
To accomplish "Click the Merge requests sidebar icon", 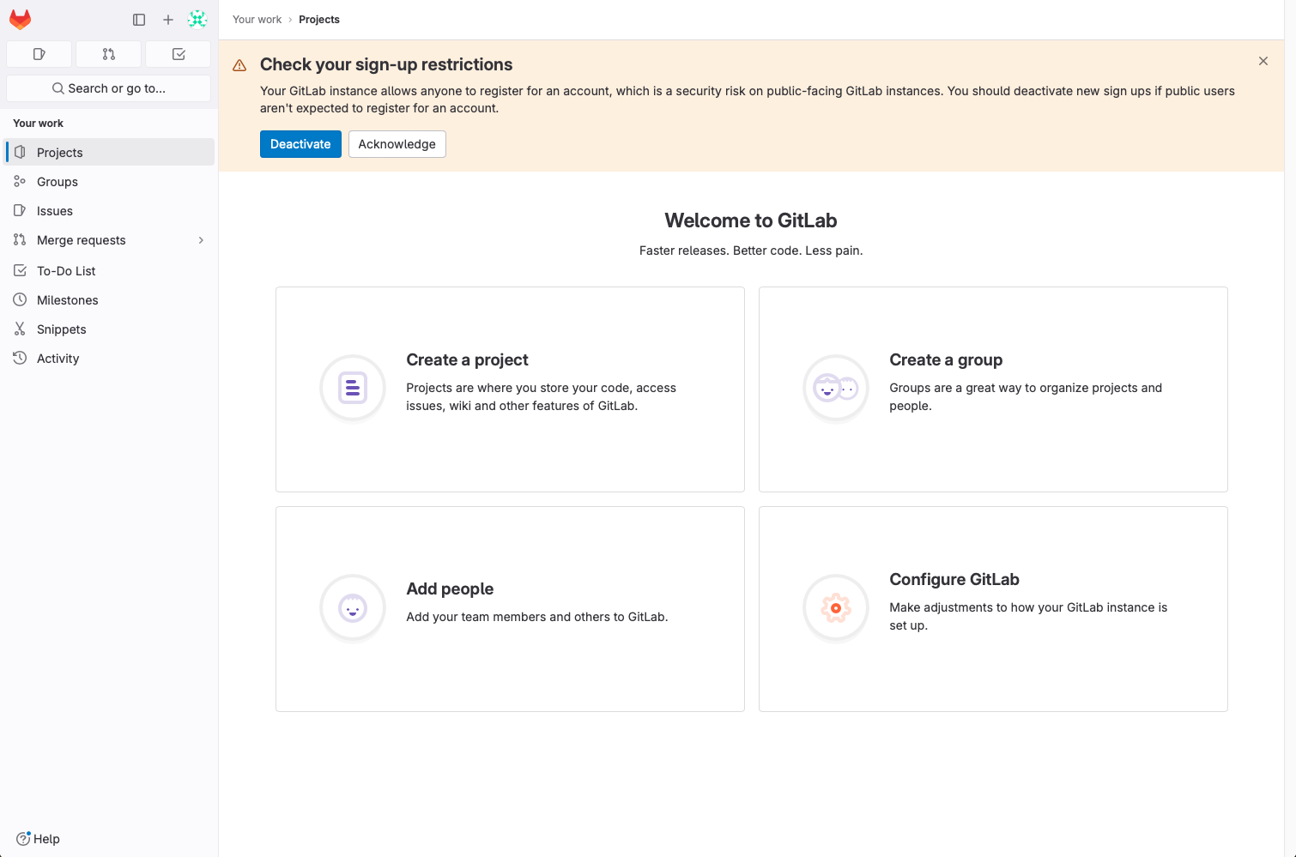I will click(x=20, y=239).
